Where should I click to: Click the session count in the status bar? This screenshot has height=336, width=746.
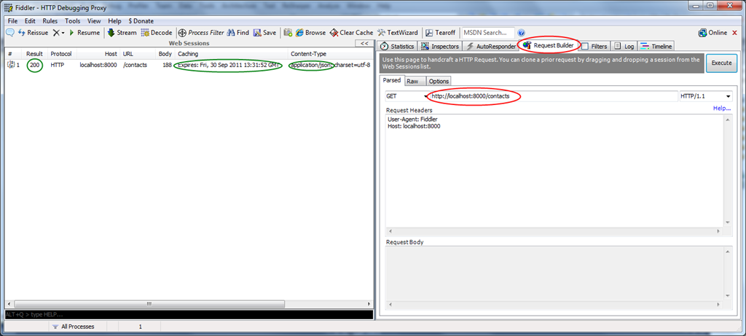(x=141, y=327)
